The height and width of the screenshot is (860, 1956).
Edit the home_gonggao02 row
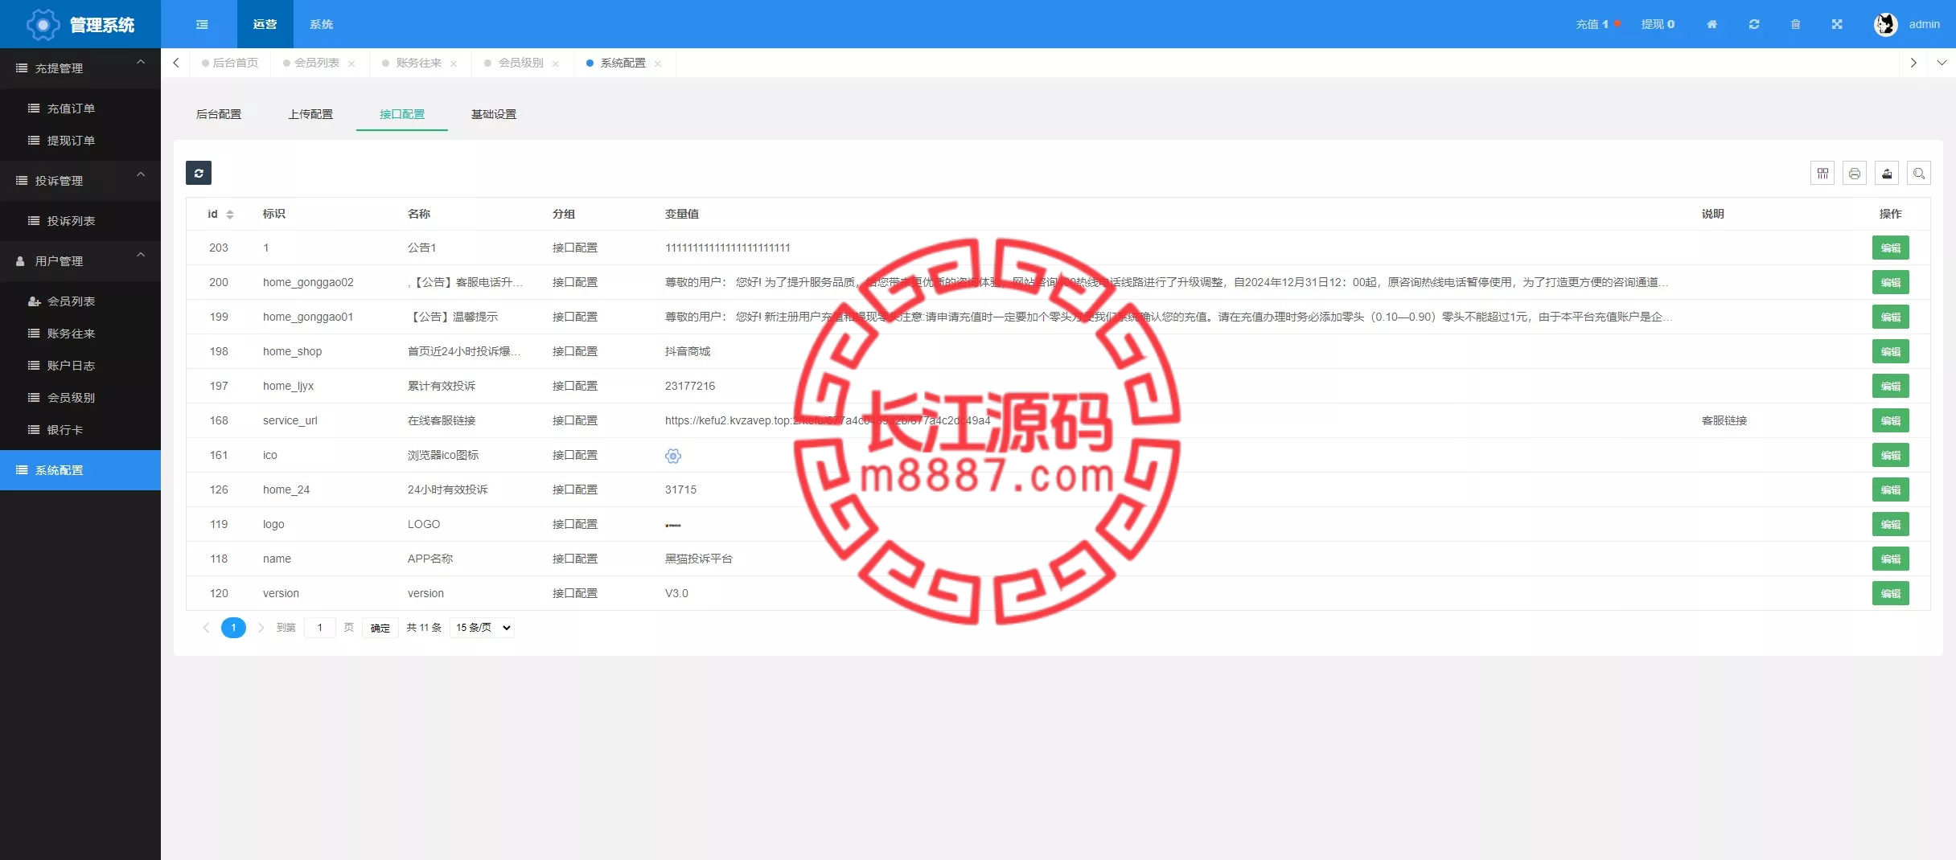(x=1890, y=282)
